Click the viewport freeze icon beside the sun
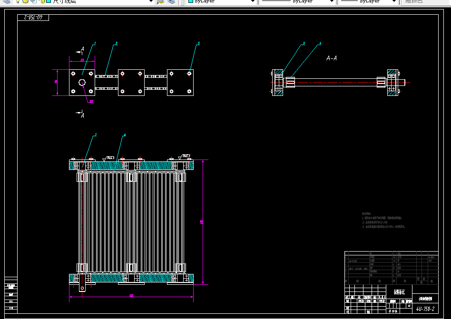 (x=34, y=1)
